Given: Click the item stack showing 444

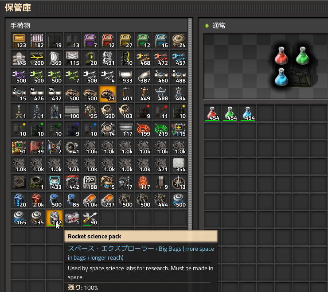Looking at the screenshot, I should coord(161,200).
